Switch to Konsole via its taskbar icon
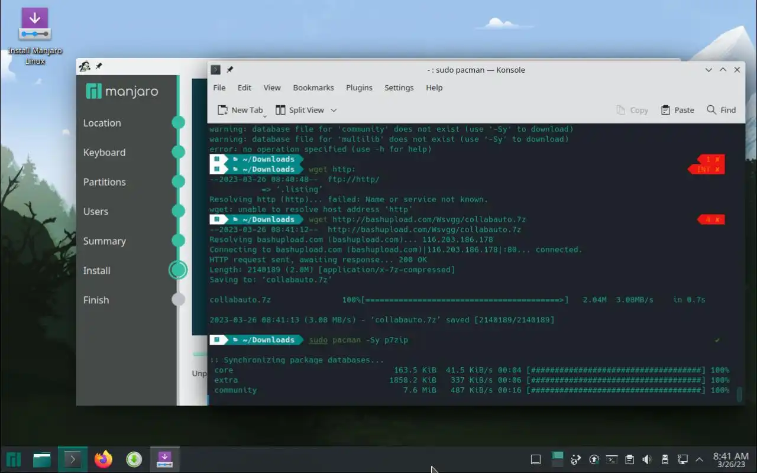 point(73,459)
